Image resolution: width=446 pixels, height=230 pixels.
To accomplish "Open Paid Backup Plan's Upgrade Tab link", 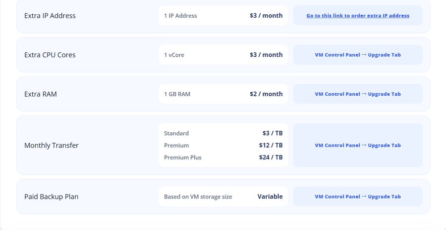I will [x=384, y=196].
